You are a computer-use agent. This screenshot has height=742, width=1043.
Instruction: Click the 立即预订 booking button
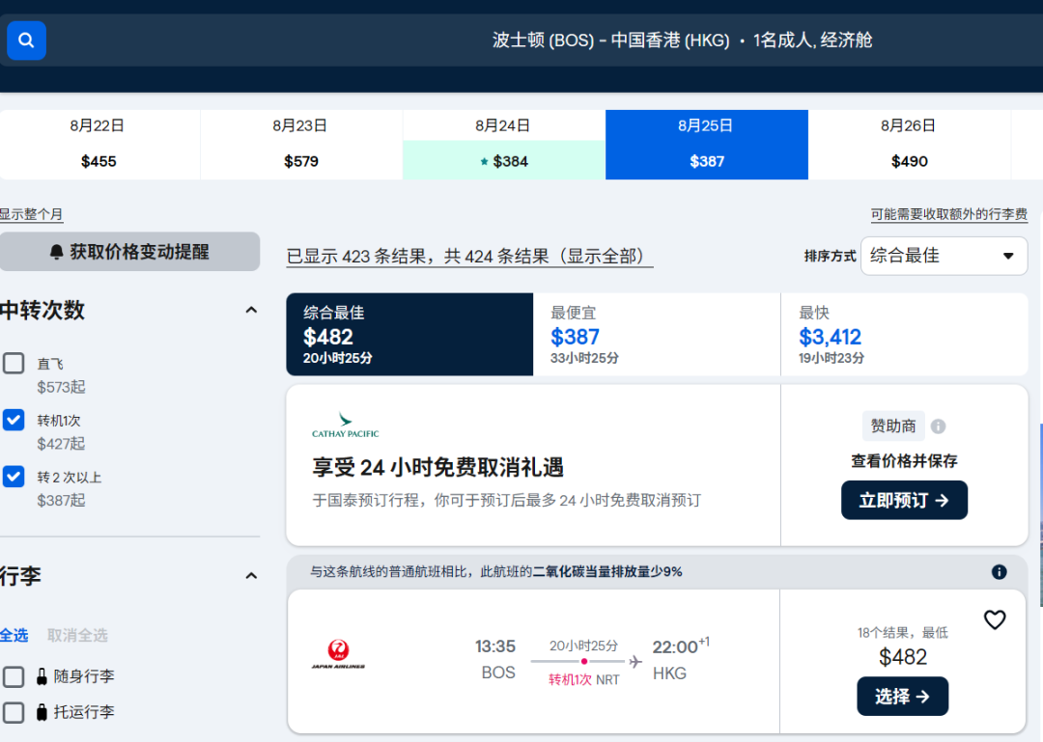pyautogui.click(x=904, y=500)
